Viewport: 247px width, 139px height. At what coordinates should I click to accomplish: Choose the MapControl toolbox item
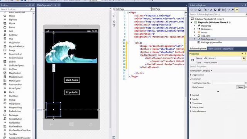[x=15, y=73]
